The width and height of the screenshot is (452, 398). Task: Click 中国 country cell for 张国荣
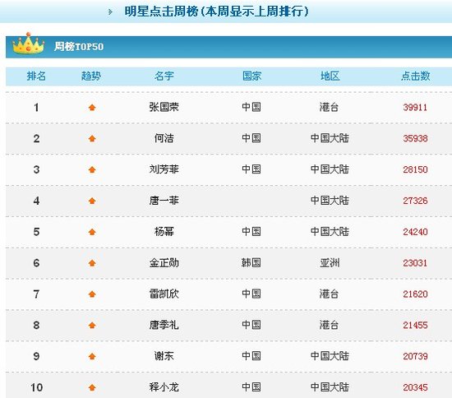coord(251,107)
